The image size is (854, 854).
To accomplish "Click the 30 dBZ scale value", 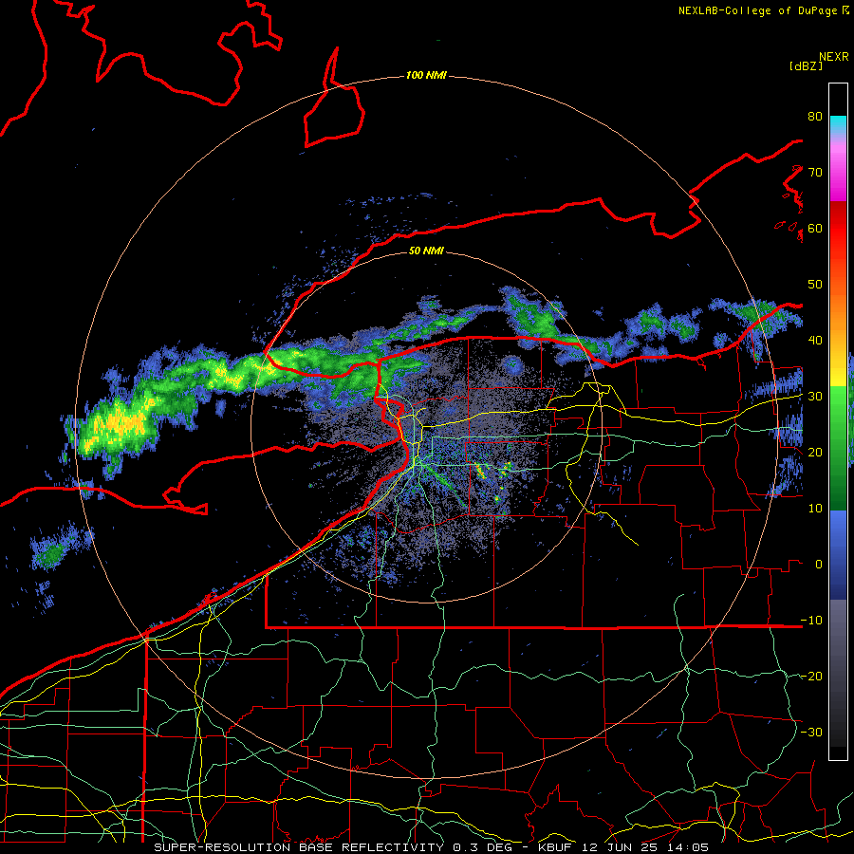I will (x=815, y=396).
